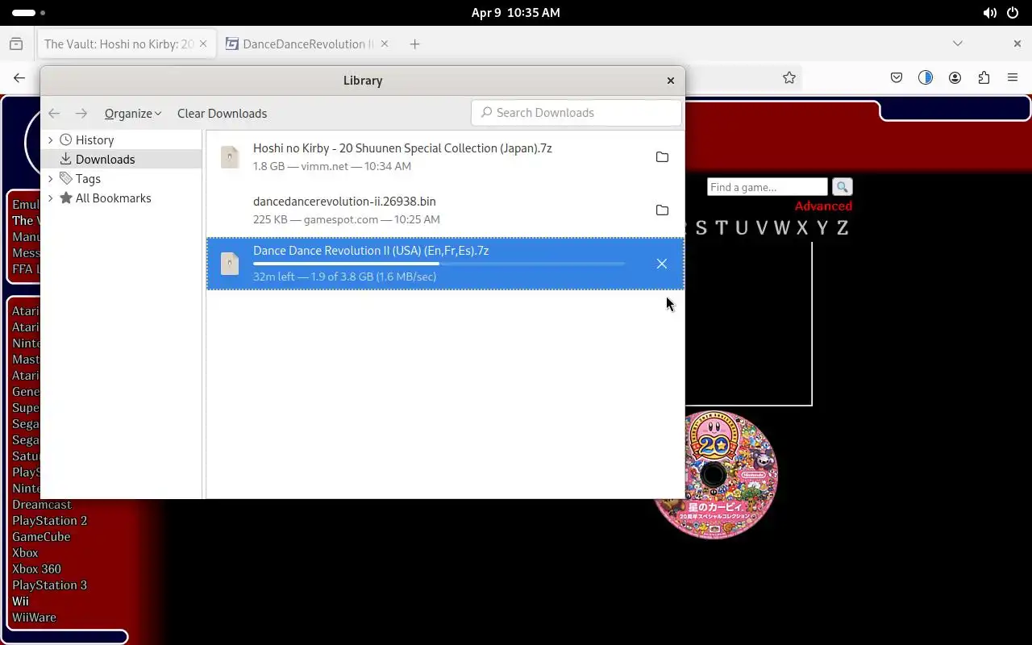Open the list all tabs dropdown
Viewport: 1032px width, 645px height.
click(958, 44)
